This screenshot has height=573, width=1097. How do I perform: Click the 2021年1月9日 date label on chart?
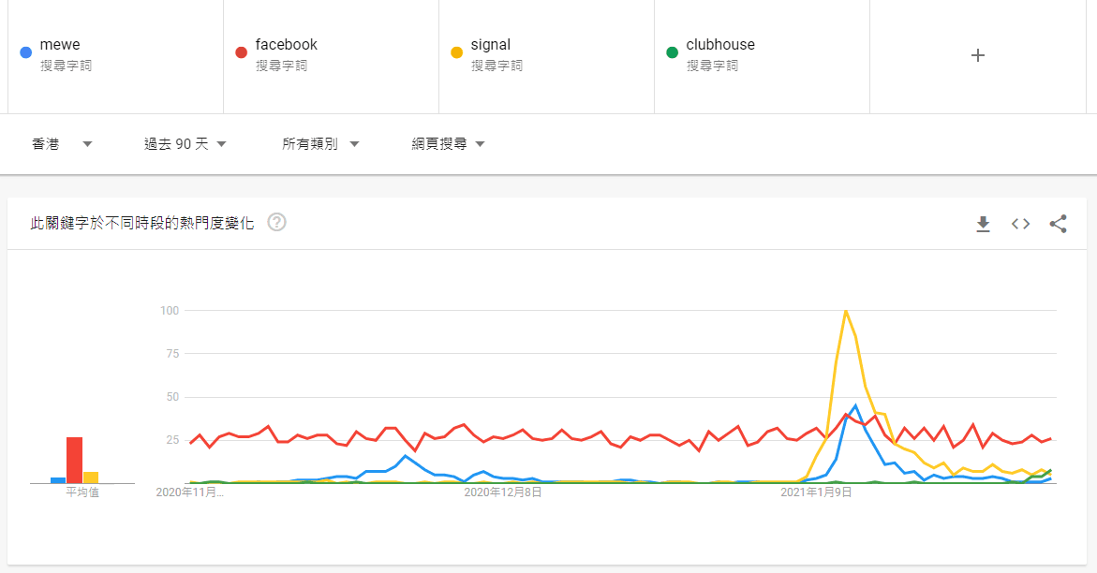pyautogui.click(x=816, y=492)
